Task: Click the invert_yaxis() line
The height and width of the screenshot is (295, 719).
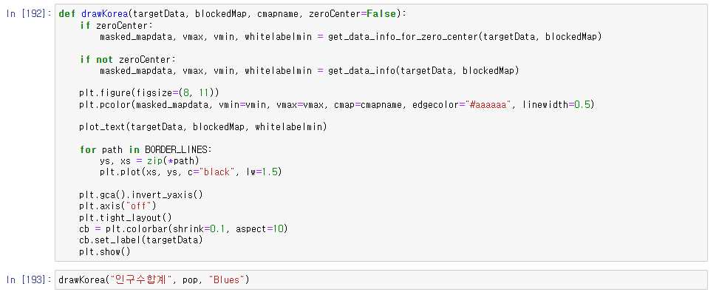Action: [141, 195]
